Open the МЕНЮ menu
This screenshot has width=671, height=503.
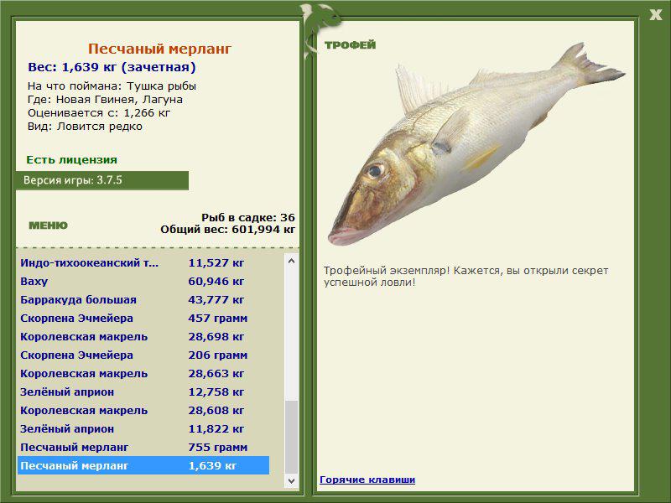pyautogui.click(x=48, y=226)
